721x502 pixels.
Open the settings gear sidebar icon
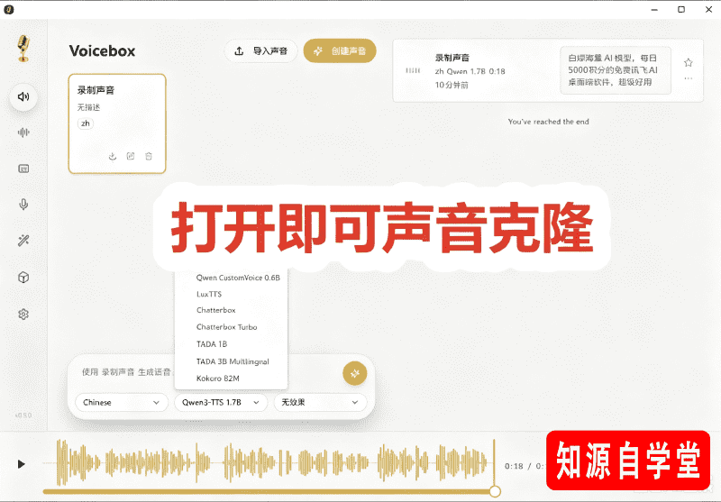click(23, 314)
